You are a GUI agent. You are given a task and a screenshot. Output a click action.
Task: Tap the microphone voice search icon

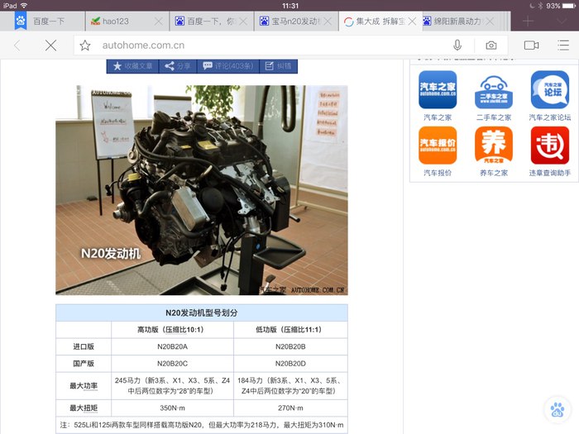457,45
